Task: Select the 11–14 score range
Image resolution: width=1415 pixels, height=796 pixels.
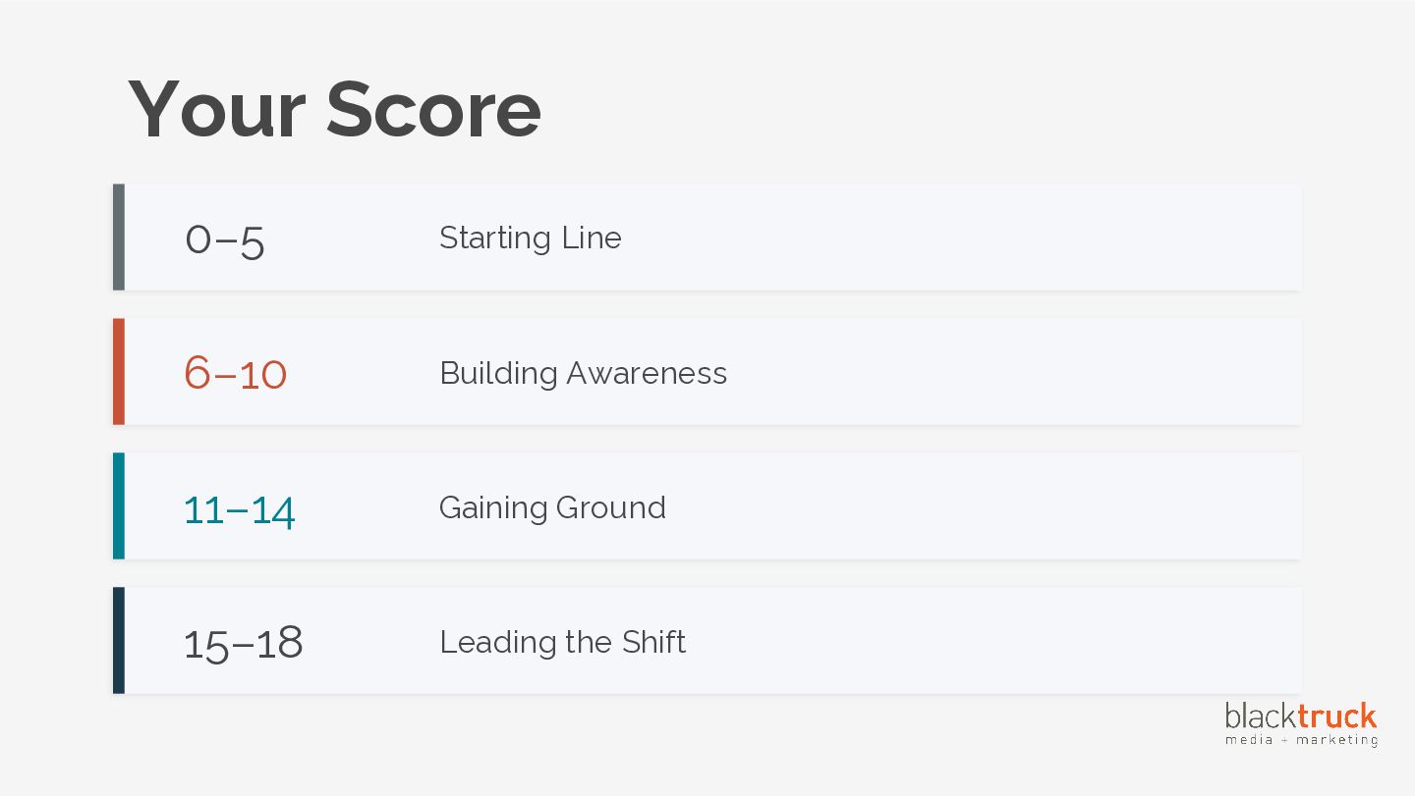Action: [x=240, y=509]
